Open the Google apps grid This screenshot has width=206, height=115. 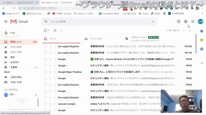[193, 21]
